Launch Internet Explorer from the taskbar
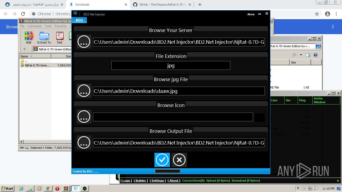 click(x=21, y=188)
